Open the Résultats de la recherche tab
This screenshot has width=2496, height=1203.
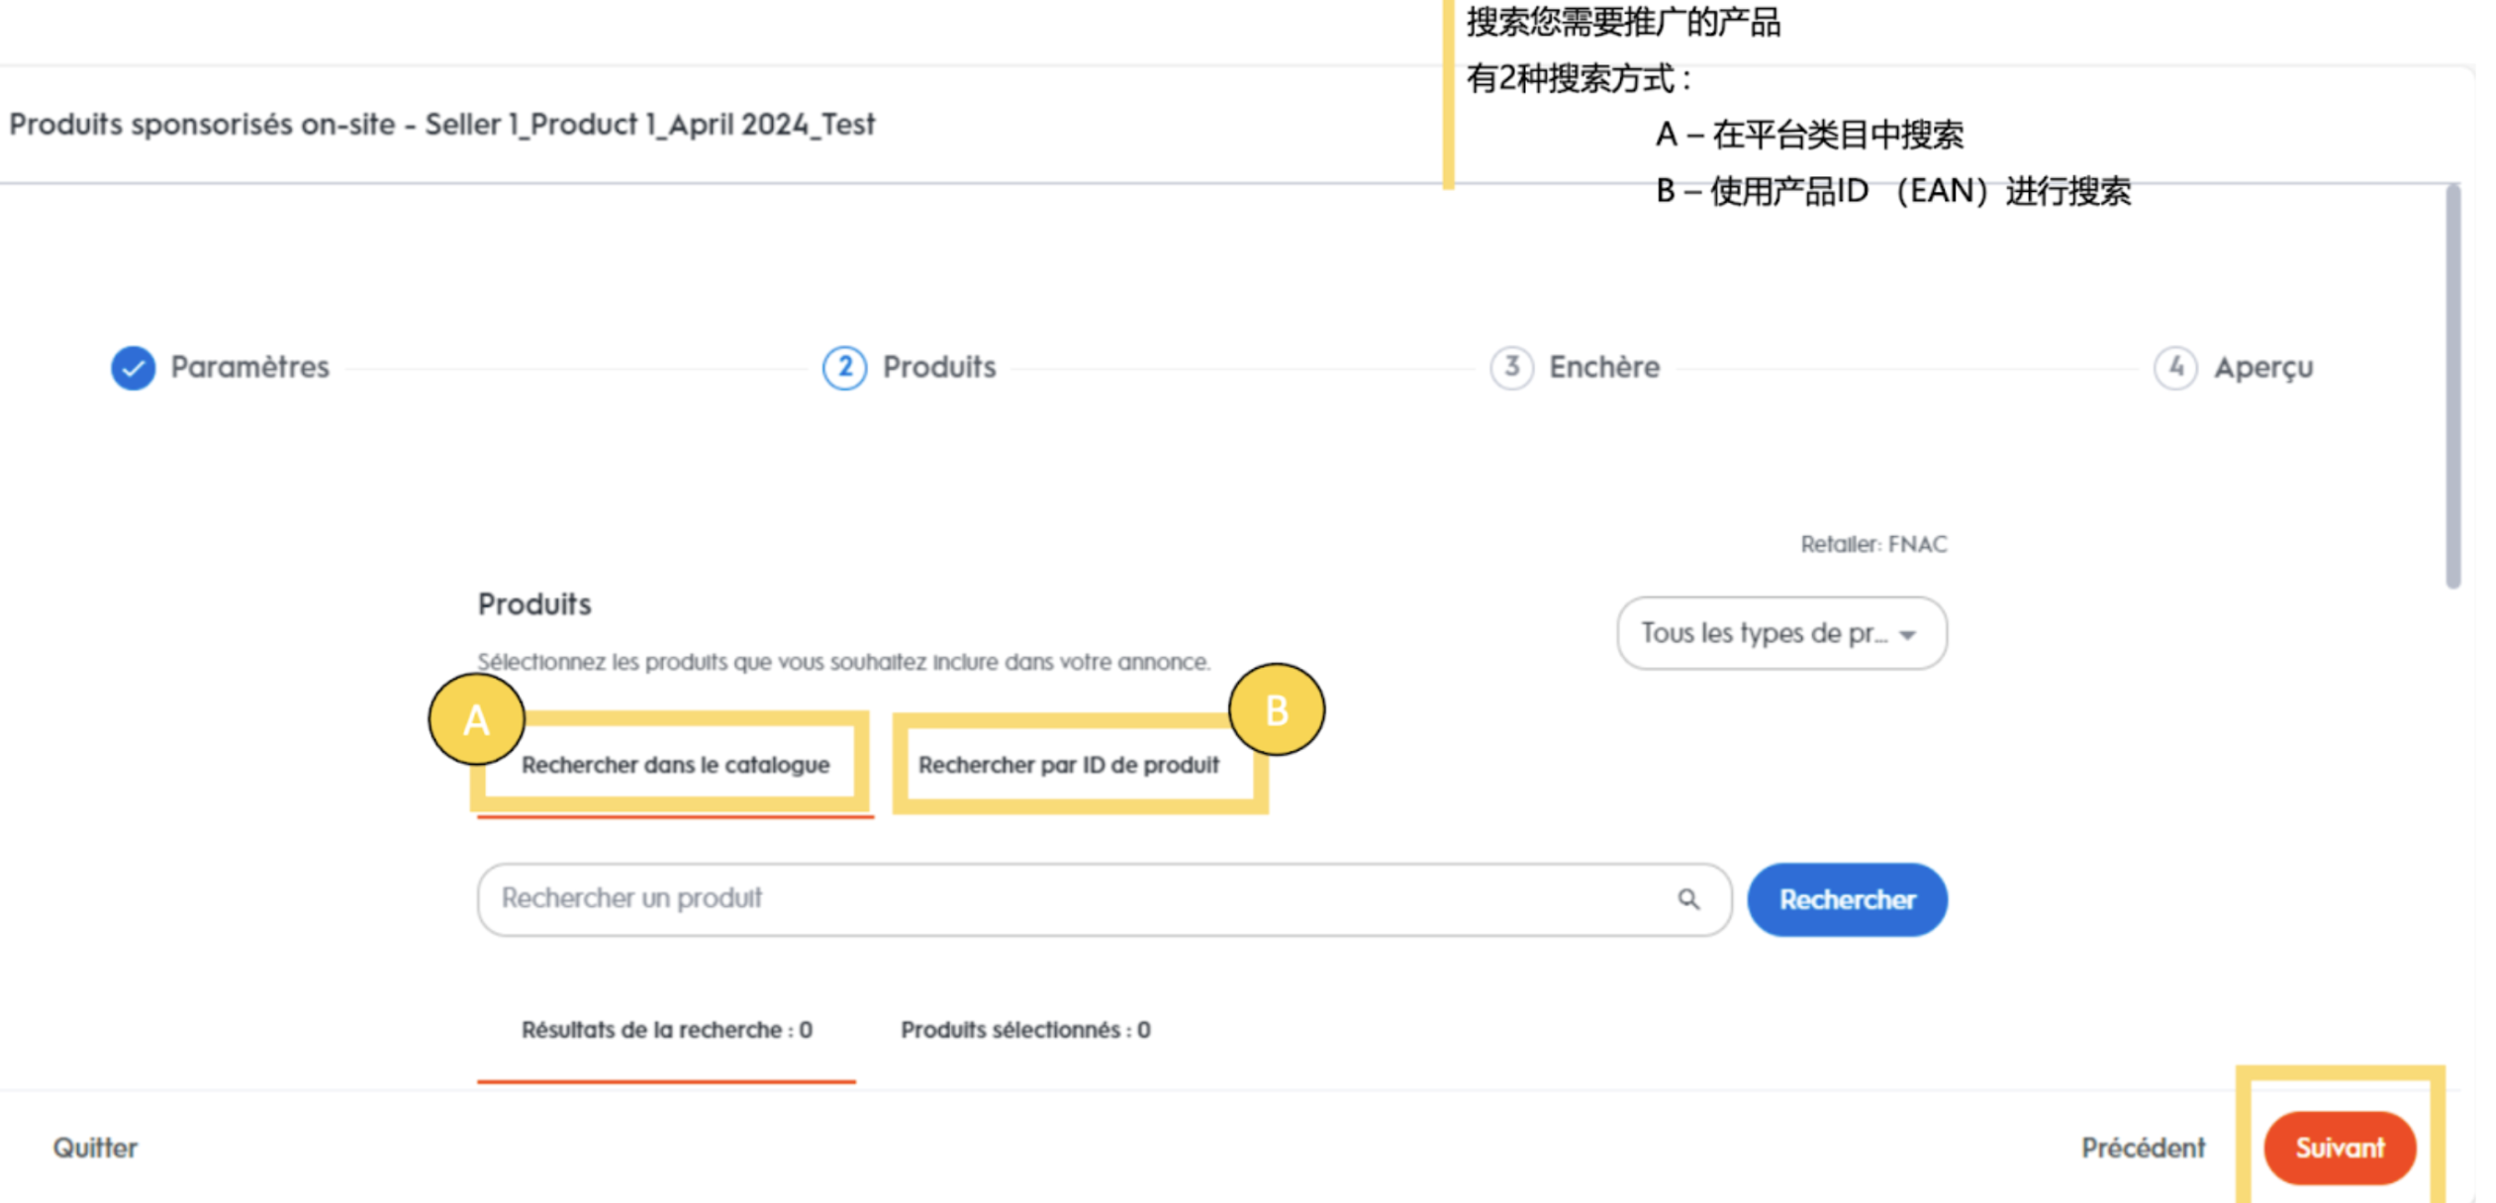pos(666,1031)
